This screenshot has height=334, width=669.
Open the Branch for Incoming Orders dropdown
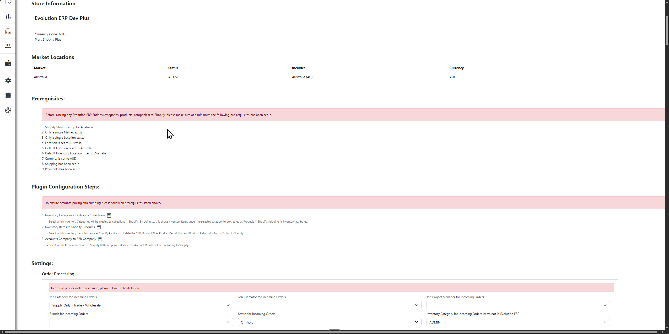[141, 322]
